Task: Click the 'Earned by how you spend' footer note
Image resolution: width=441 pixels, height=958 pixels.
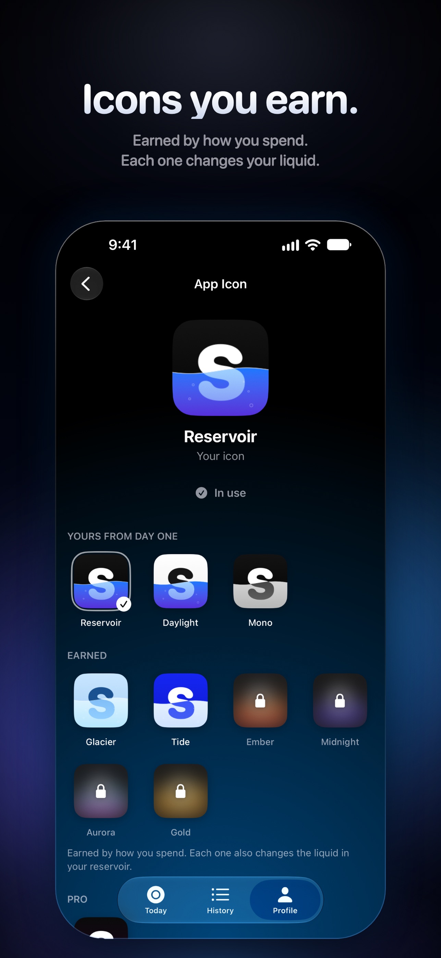Action: point(208,859)
